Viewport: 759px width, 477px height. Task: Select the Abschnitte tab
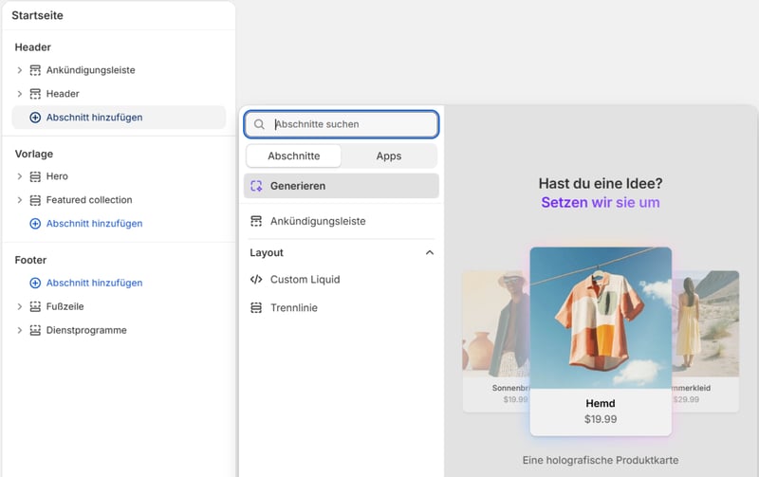coord(293,156)
